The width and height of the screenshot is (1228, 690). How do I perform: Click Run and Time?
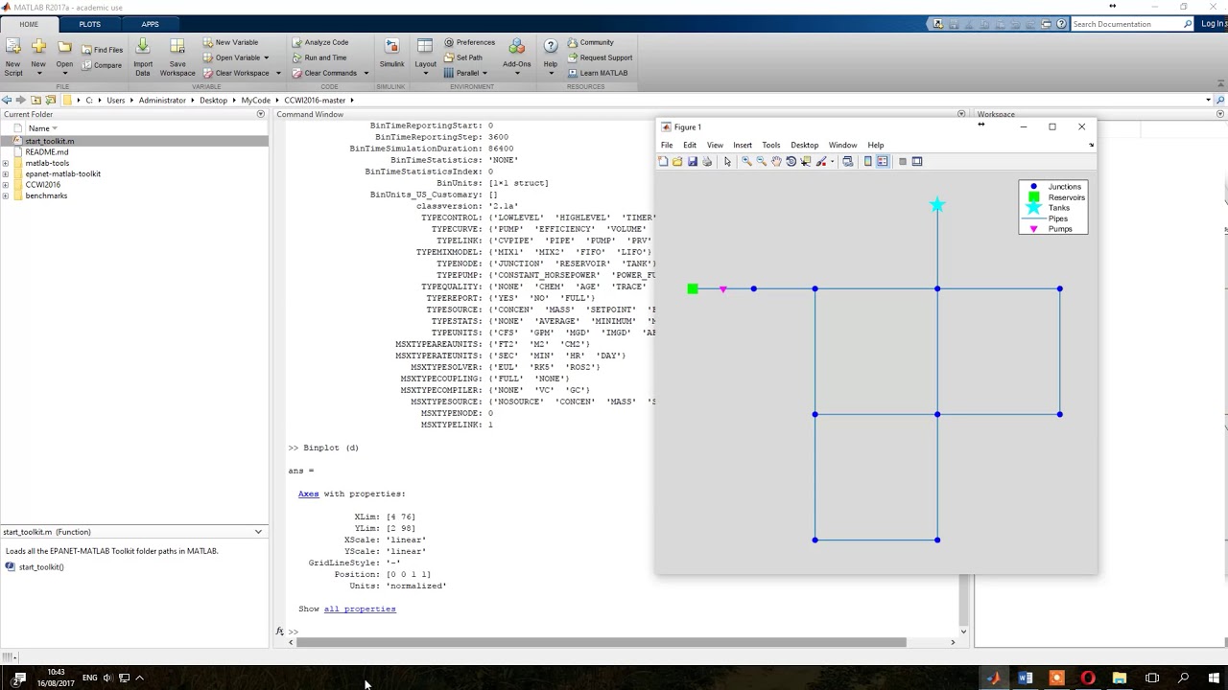tap(319, 57)
